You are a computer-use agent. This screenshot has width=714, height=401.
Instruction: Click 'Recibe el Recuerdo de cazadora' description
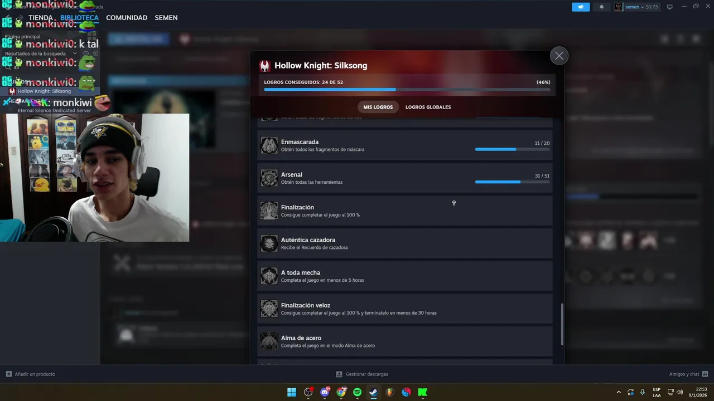coord(314,247)
